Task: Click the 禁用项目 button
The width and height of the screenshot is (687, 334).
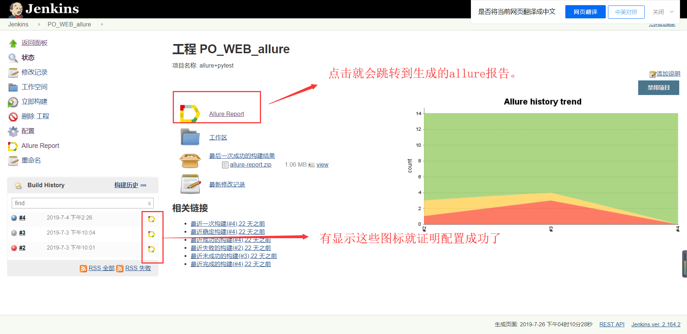Action: (x=659, y=88)
